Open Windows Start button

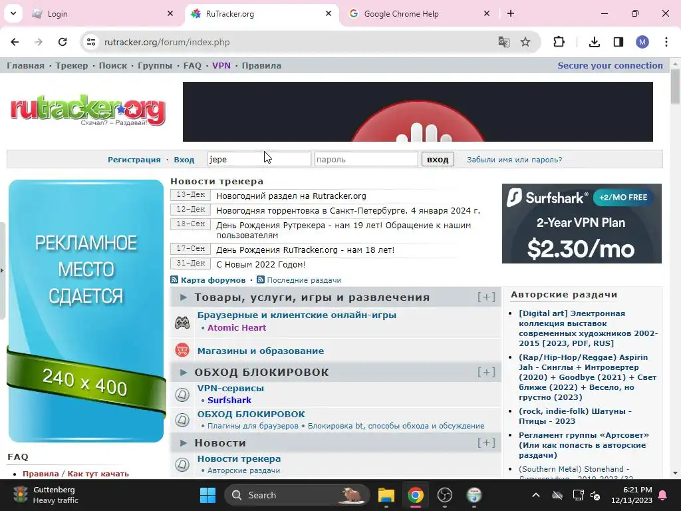(207, 495)
